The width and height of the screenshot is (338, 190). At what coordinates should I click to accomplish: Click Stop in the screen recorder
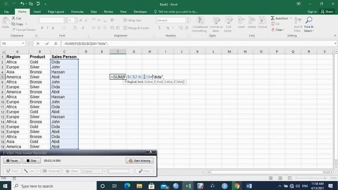pos(32,160)
